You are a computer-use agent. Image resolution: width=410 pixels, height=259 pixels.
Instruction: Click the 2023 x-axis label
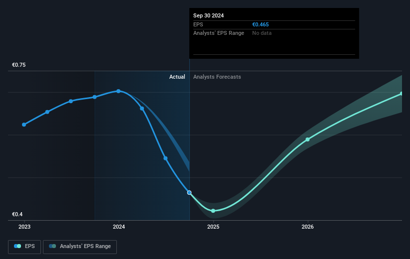coord(24,227)
